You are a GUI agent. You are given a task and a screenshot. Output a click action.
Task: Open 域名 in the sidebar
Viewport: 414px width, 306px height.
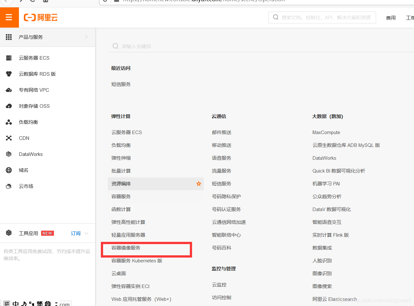(x=23, y=170)
